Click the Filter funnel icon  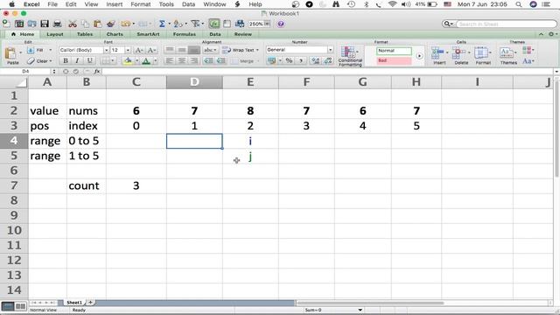tap(195, 24)
